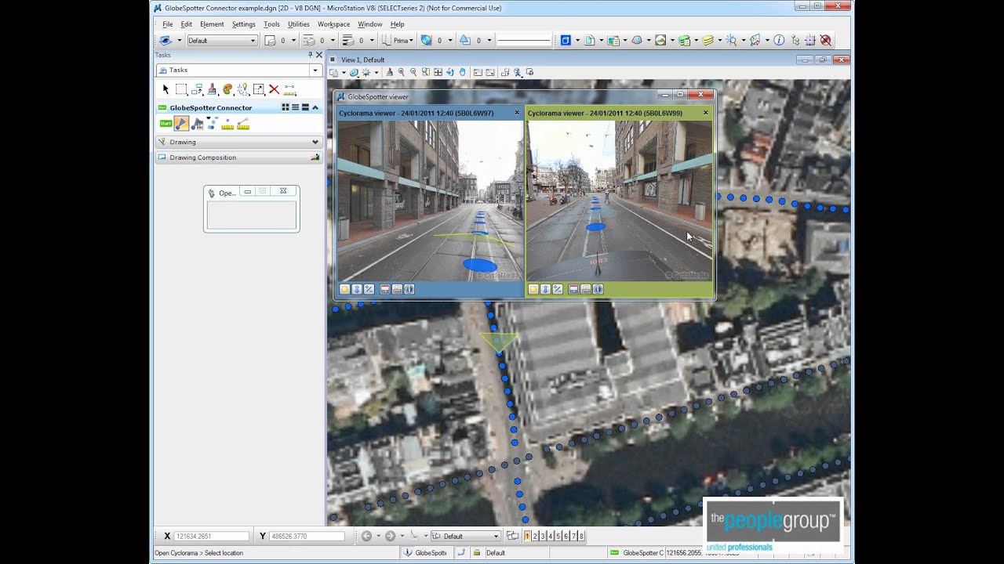Click the line style selector bar
This screenshot has width=1004, height=564.
(x=524, y=40)
